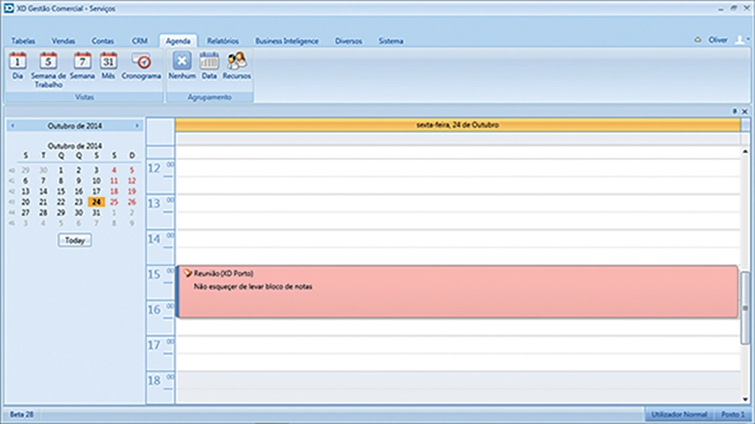Switch to Semana week view
This screenshot has height=424, width=755.
82,66
